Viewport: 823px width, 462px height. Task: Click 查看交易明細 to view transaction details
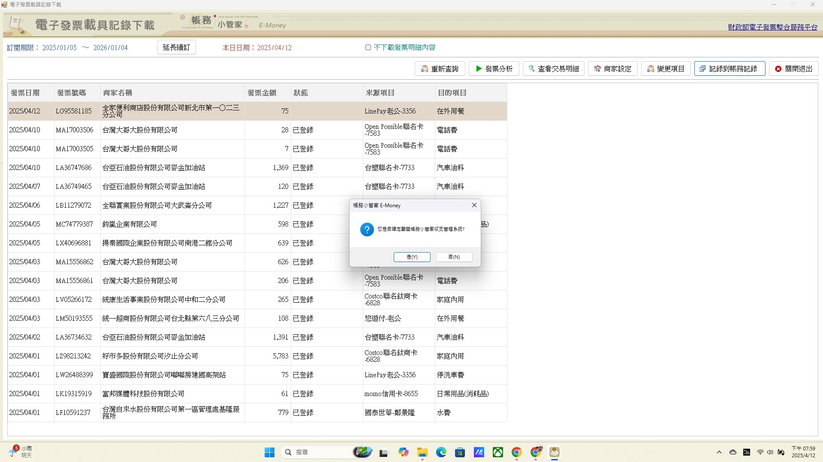pyautogui.click(x=554, y=69)
